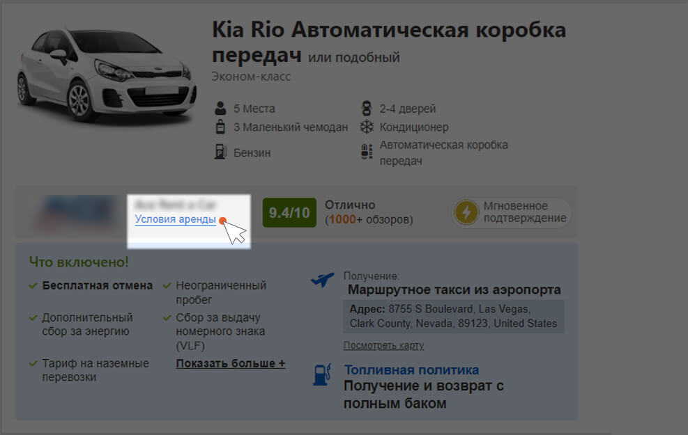Click the Маршрутное такси из аэропорта text
688x435 pixels.
tap(454, 290)
